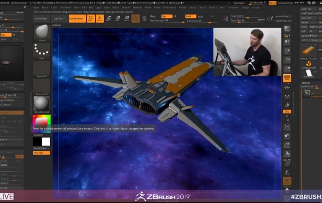The height and width of the screenshot is (203, 322).
Task: Open the Texture Off selector
Action: point(41,87)
